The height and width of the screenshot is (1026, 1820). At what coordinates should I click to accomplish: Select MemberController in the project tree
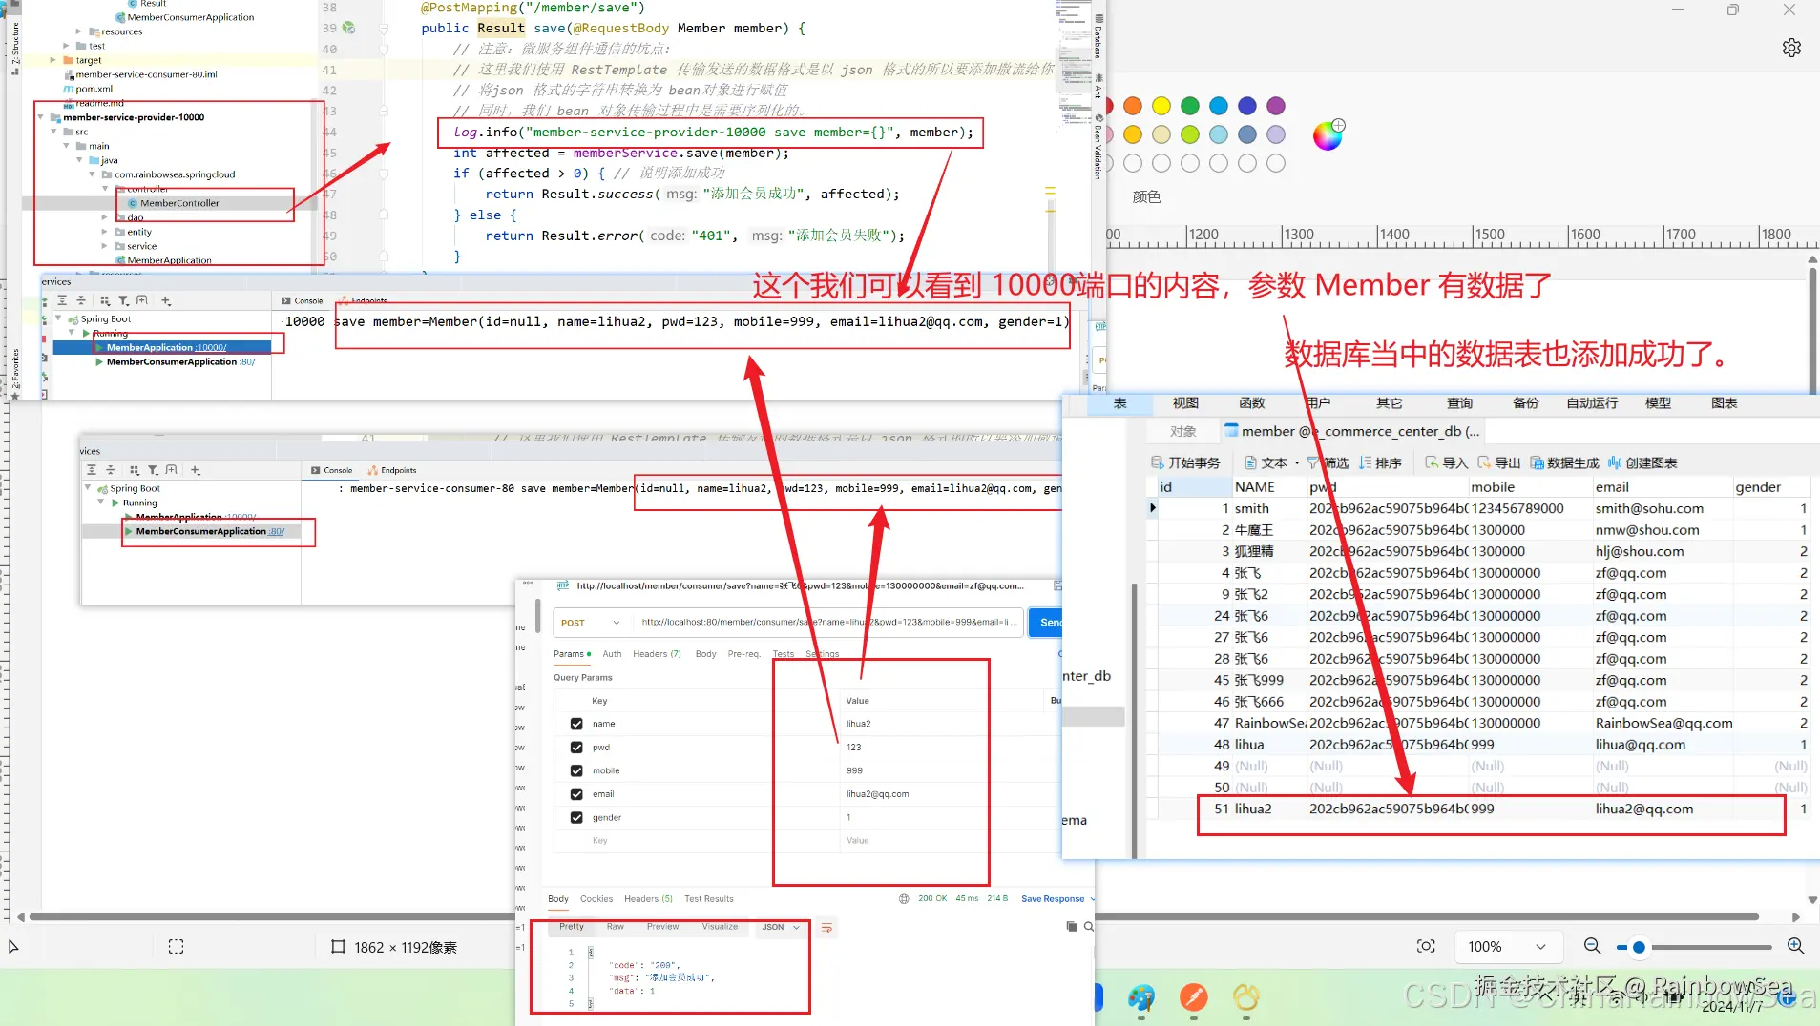coord(179,203)
